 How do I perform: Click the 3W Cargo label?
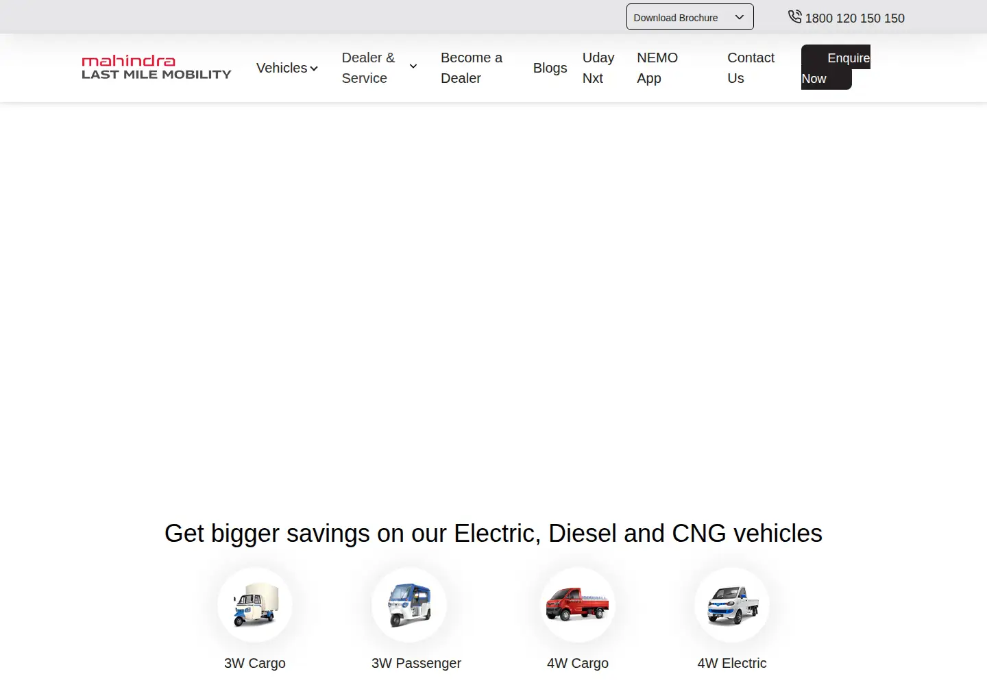(x=255, y=663)
